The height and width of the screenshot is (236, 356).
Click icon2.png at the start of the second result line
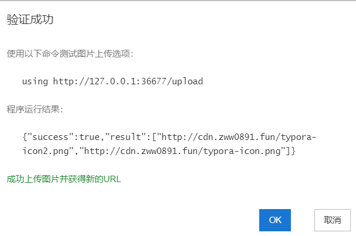tap(46, 151)
